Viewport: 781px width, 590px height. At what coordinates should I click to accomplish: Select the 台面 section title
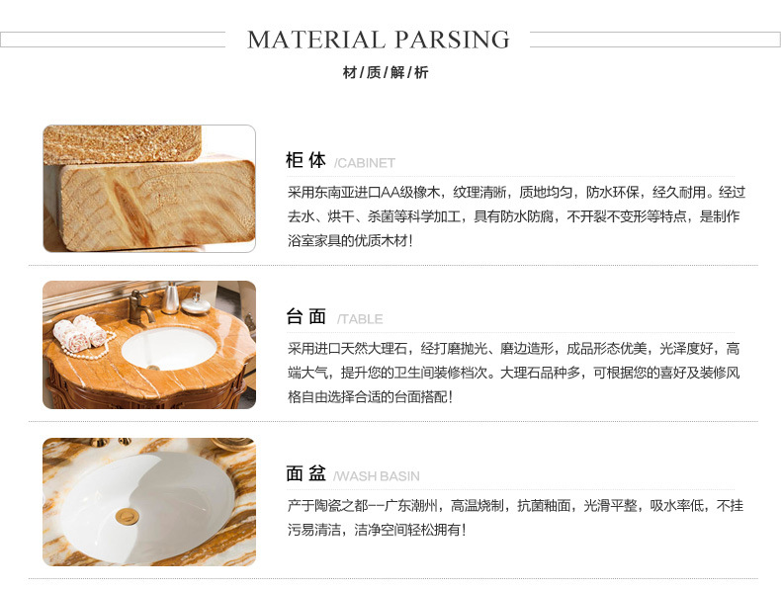[305, 316]
